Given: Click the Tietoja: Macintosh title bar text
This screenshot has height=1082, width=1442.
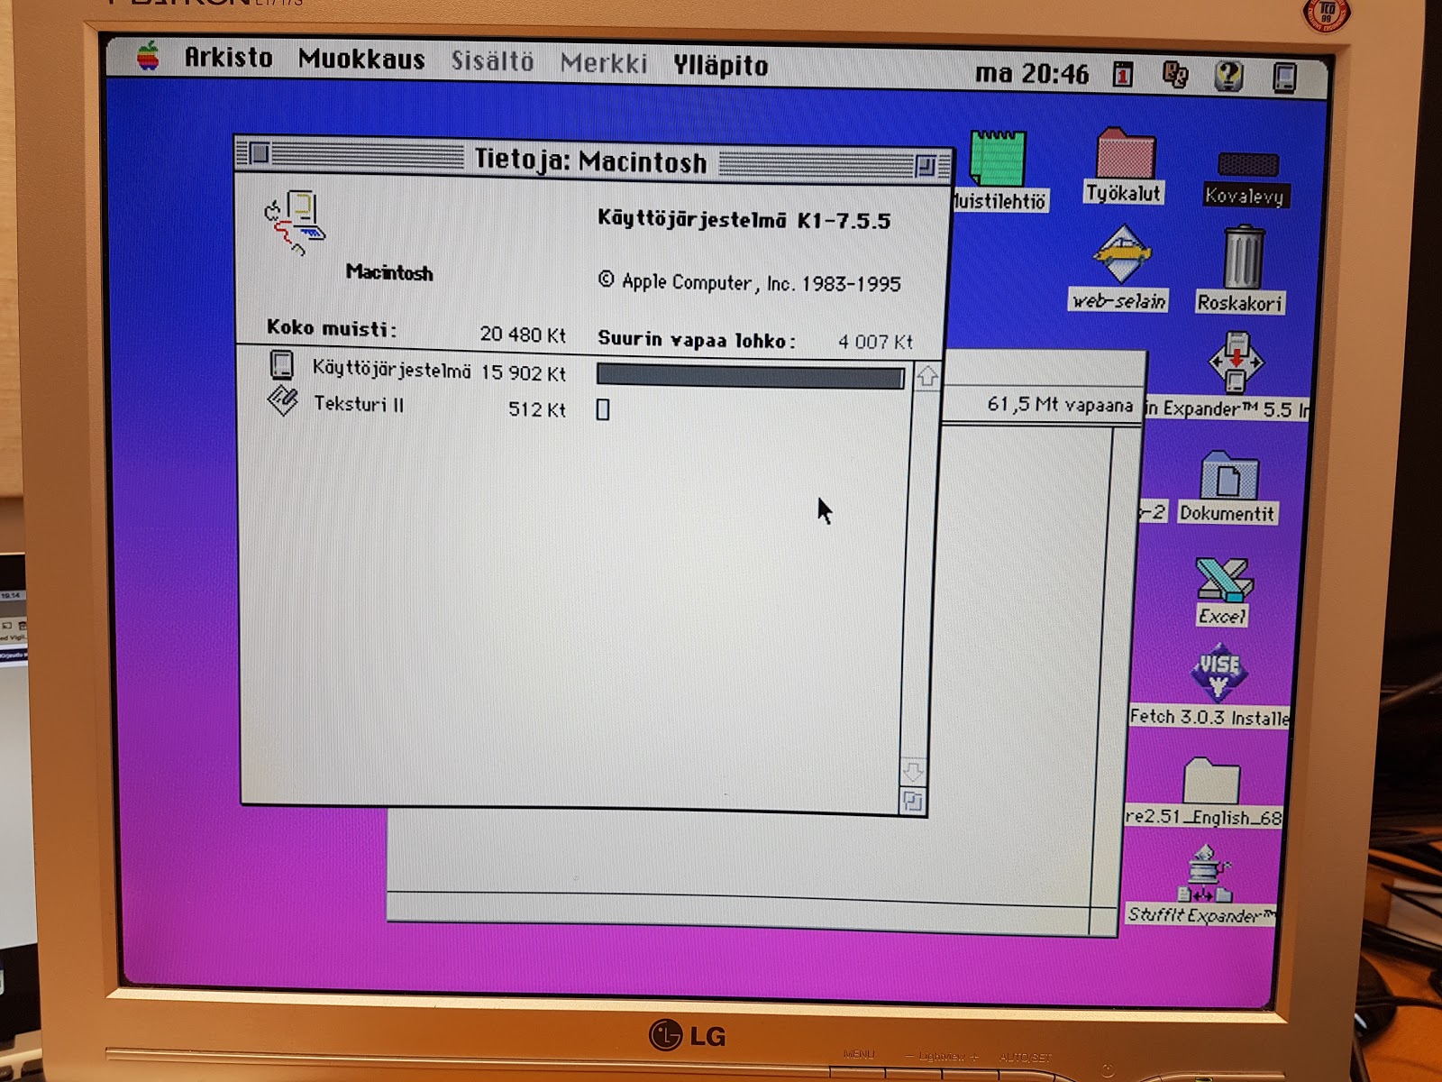Looking at the screenshot, I should point(591,160).
